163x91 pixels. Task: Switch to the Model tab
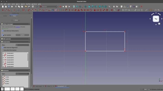pyautogui.click(x=5, y=16)
